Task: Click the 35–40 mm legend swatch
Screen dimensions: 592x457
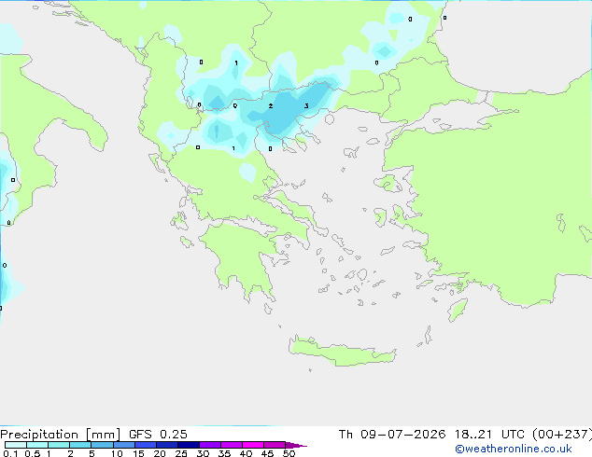Action: coord(231,445)
